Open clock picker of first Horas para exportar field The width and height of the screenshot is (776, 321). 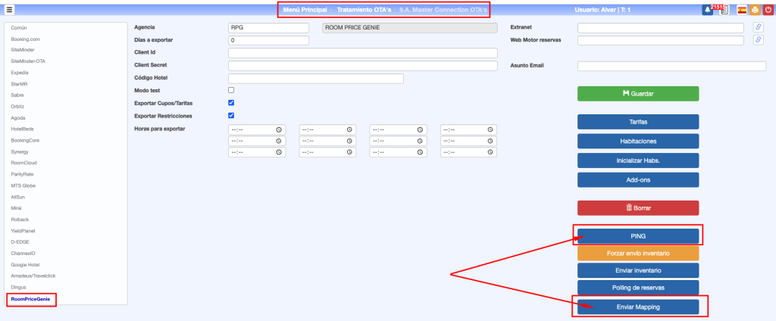point(279,129)
